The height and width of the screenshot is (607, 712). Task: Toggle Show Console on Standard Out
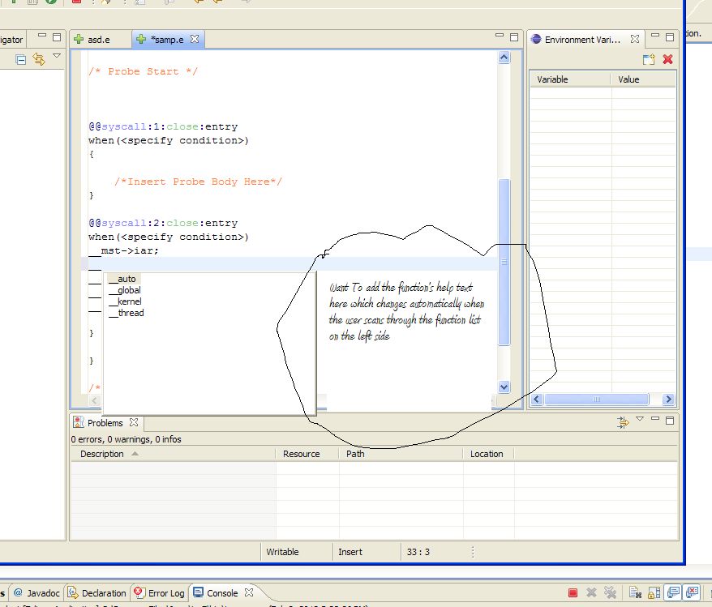tap(673, 592)
